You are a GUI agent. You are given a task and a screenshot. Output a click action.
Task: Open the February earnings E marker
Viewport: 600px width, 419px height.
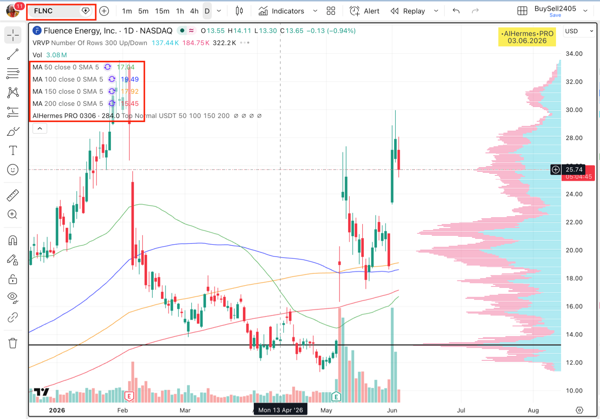click(130, 396)
